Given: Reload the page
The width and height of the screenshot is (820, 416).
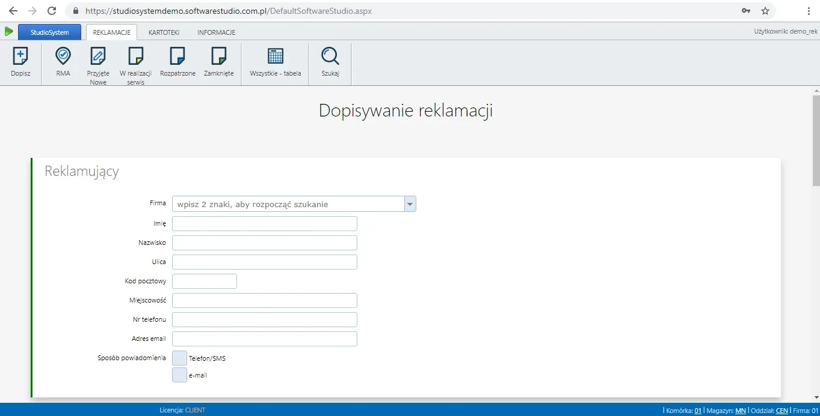Looking at the screenshot, I should [52, 11].
